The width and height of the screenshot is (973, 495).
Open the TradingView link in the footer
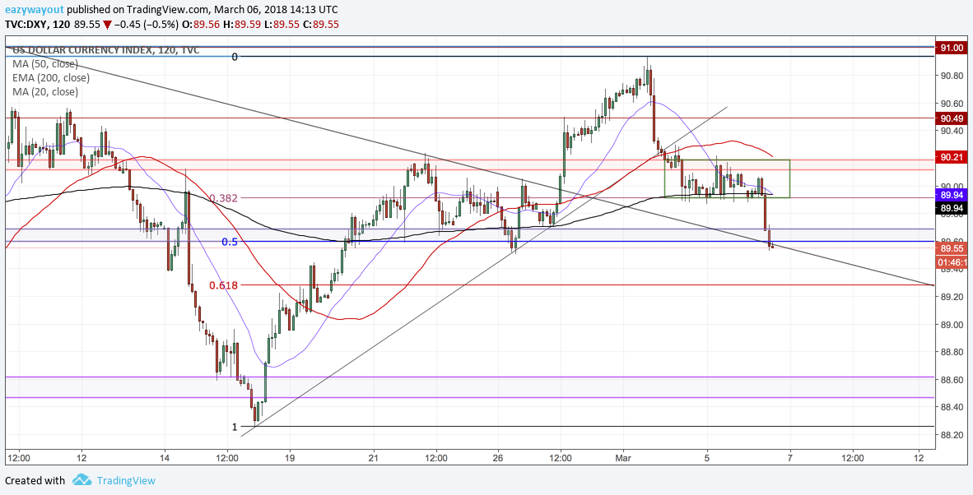coord(125,480)
